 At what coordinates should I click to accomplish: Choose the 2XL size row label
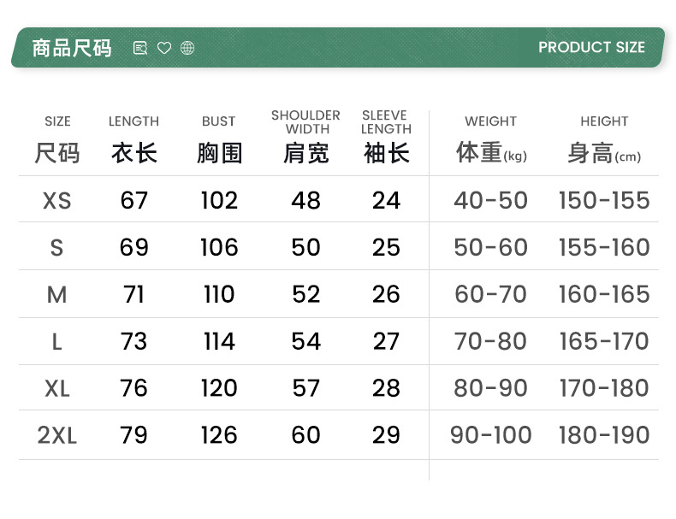coord(57,435)
